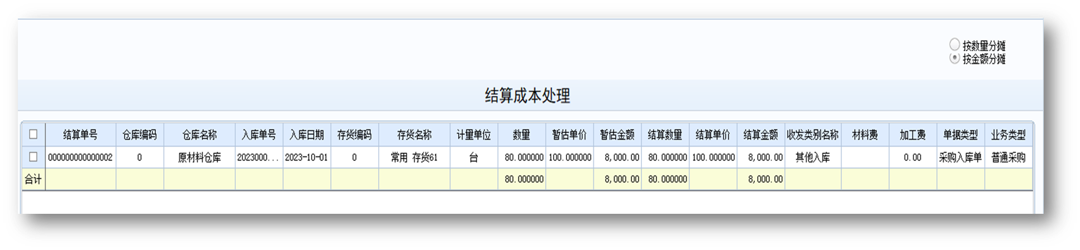
Task: Select the 暂估单价 cell 100.000000
Action: click(x=570, y=158)
